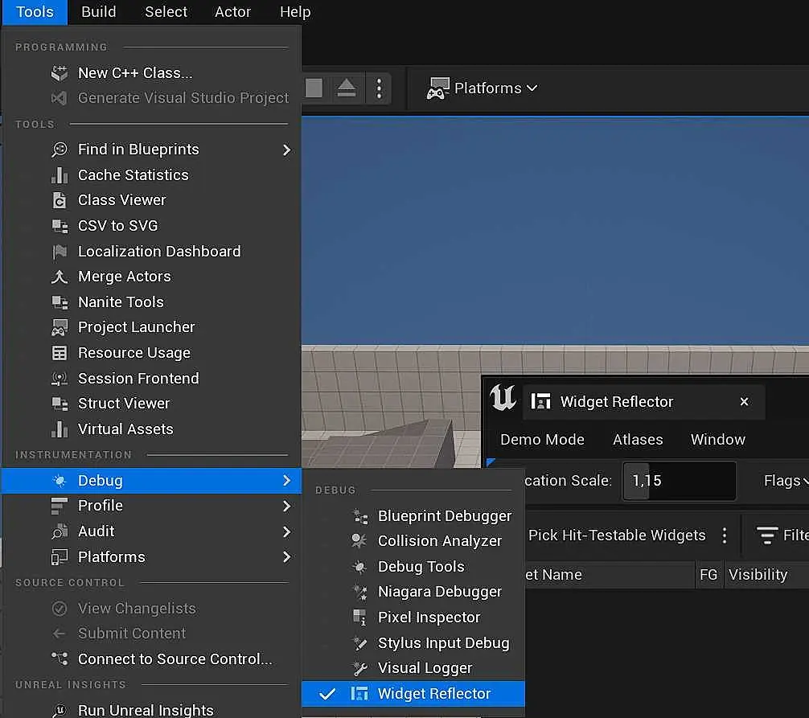The height and width of the screenshot is (718, 809).
Task: Click the Pixel Inspector icon
Action: pos(359,617)
